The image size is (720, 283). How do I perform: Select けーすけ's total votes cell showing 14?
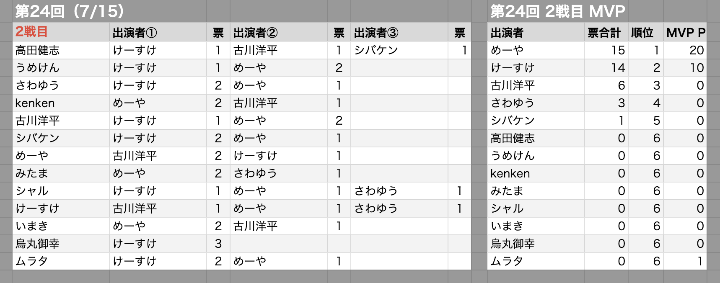(606, 68)
